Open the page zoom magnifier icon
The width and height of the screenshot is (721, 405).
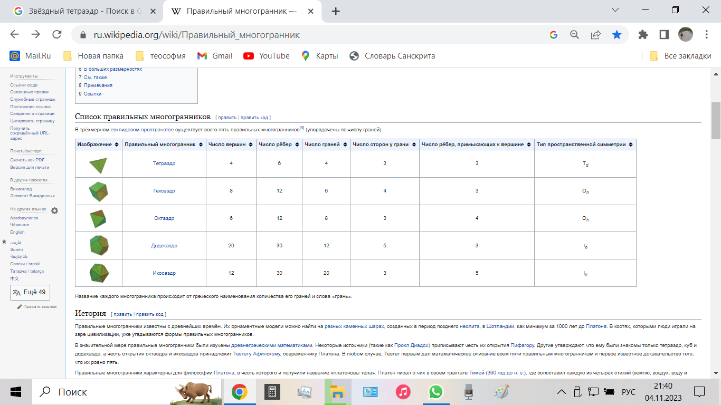pyautogui.click(x=575, y=35)
